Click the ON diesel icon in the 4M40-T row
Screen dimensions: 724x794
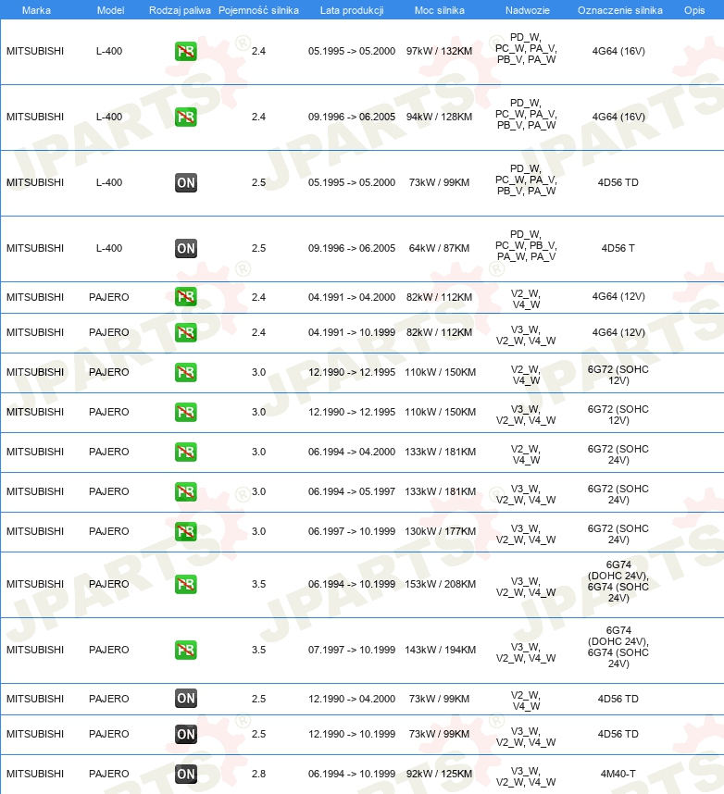coord(186,775)
